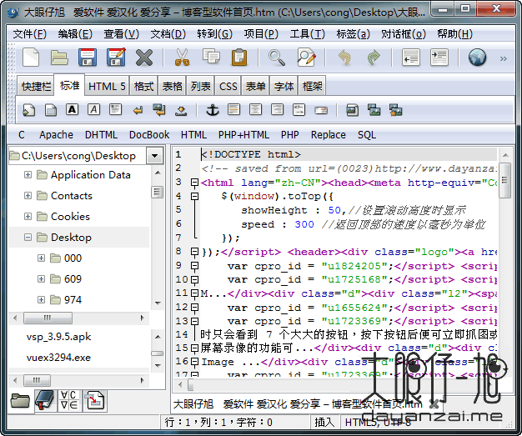
Task: Click the folder tree horizontal scrollbar thumb
Action: coord(48,318)
